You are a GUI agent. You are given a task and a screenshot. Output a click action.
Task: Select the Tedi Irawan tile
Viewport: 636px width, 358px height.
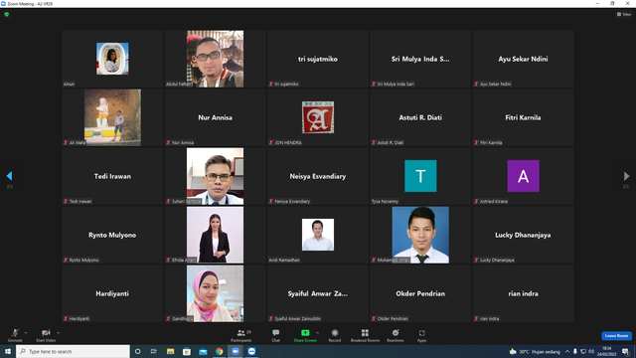[x=112, y=176]
